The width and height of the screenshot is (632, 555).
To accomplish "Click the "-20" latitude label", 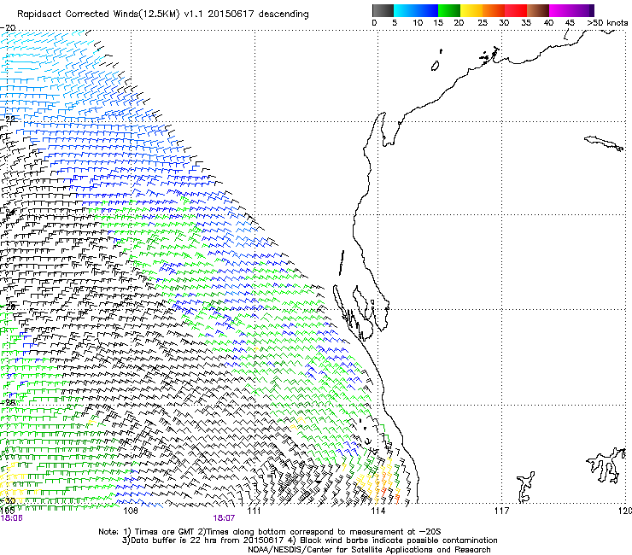I will click(8, 28).
